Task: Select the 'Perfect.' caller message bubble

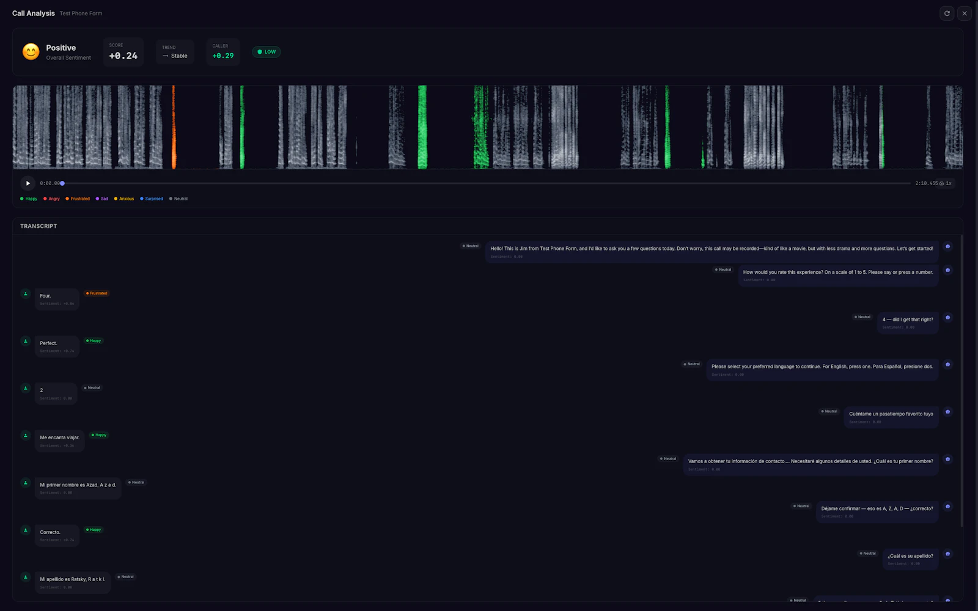Action: point(57,346)
